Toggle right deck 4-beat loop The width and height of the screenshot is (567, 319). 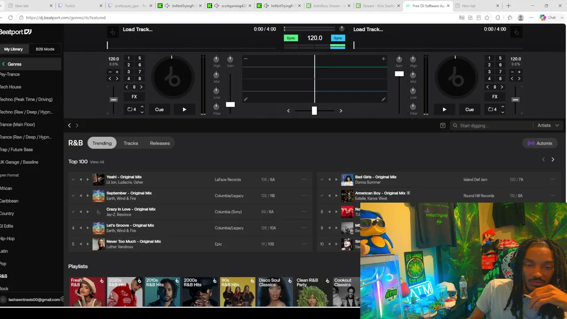click(492, 109)
